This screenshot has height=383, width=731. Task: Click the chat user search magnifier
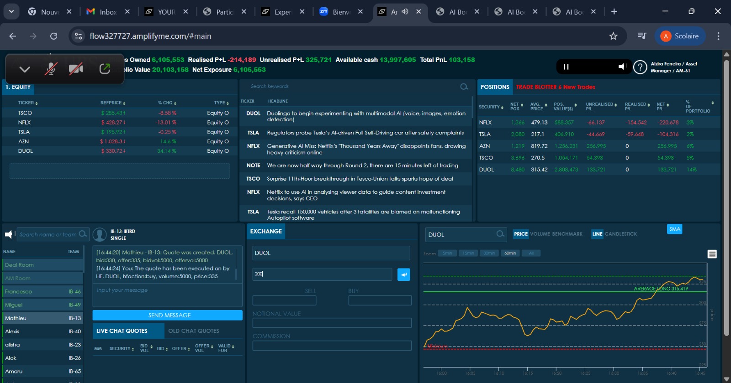tap(83, 234)
